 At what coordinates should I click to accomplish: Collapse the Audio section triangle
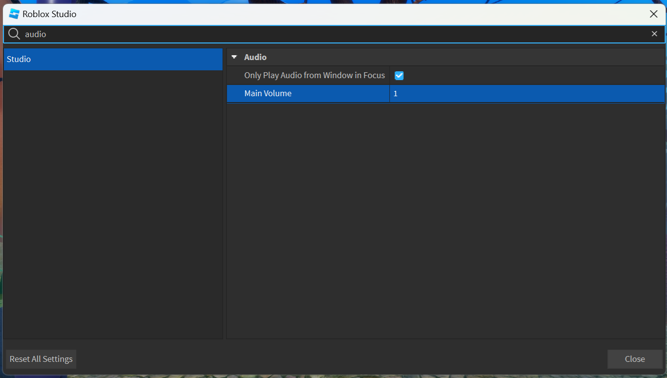pyautogui.click(x=234, y=57)
